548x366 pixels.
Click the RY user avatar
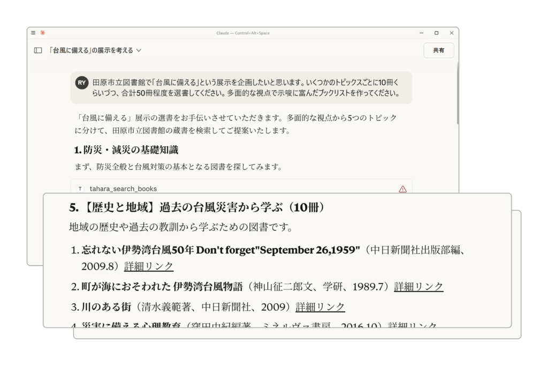point(82,83)
